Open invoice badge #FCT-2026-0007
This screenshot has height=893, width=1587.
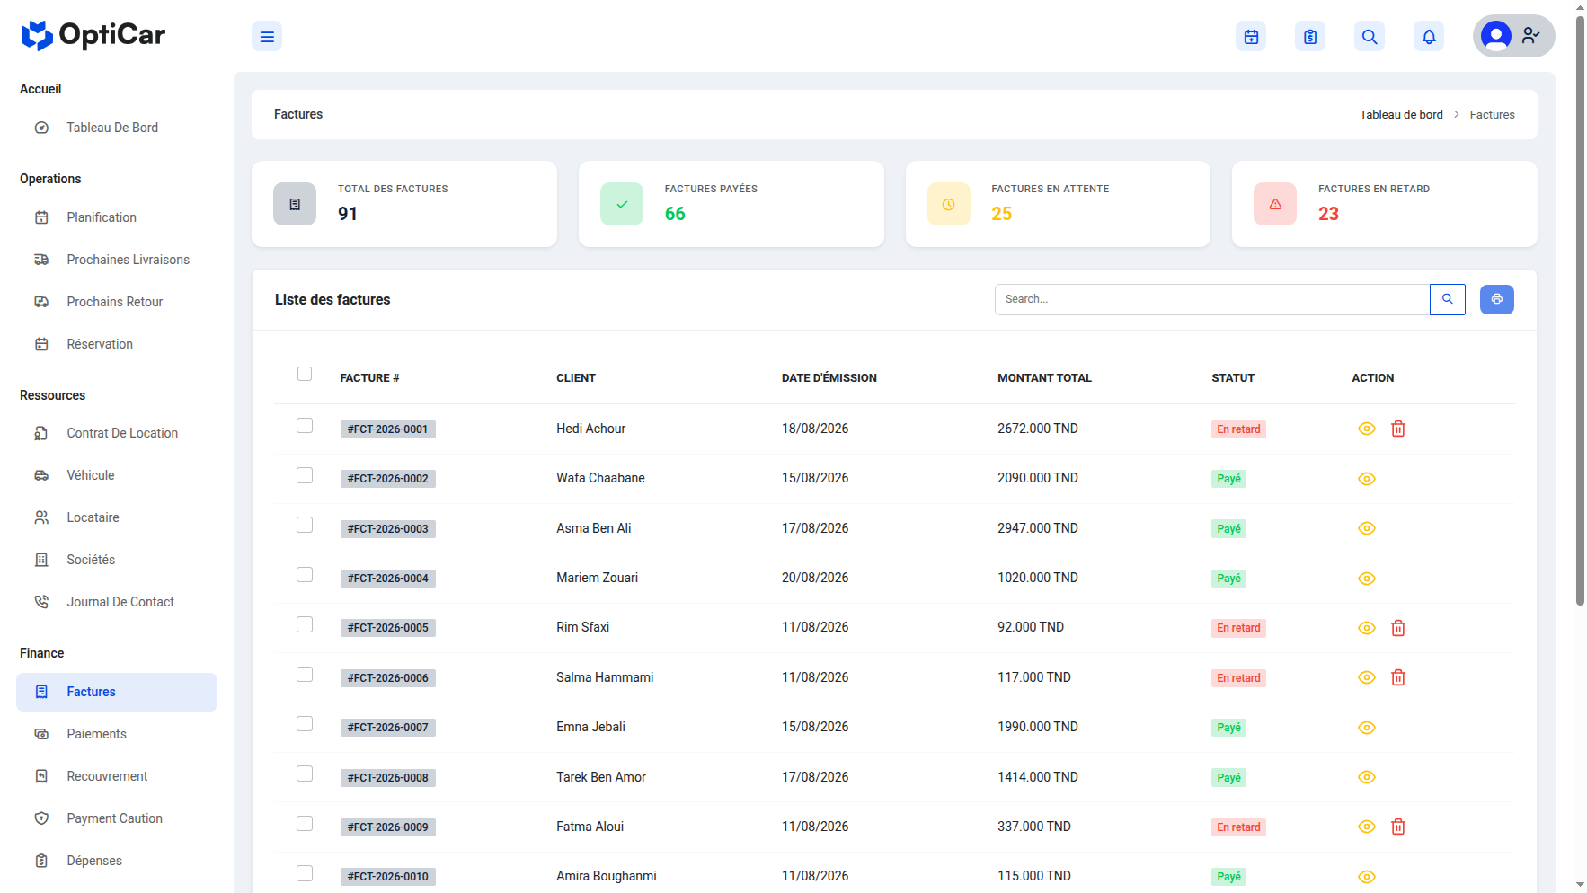388,728
